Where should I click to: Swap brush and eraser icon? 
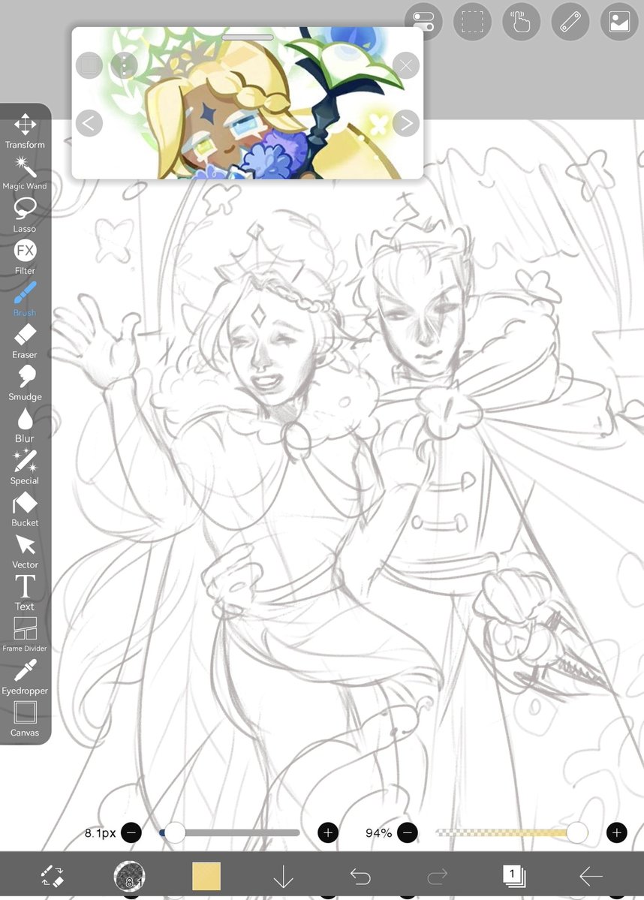click(x=53, y=876)
